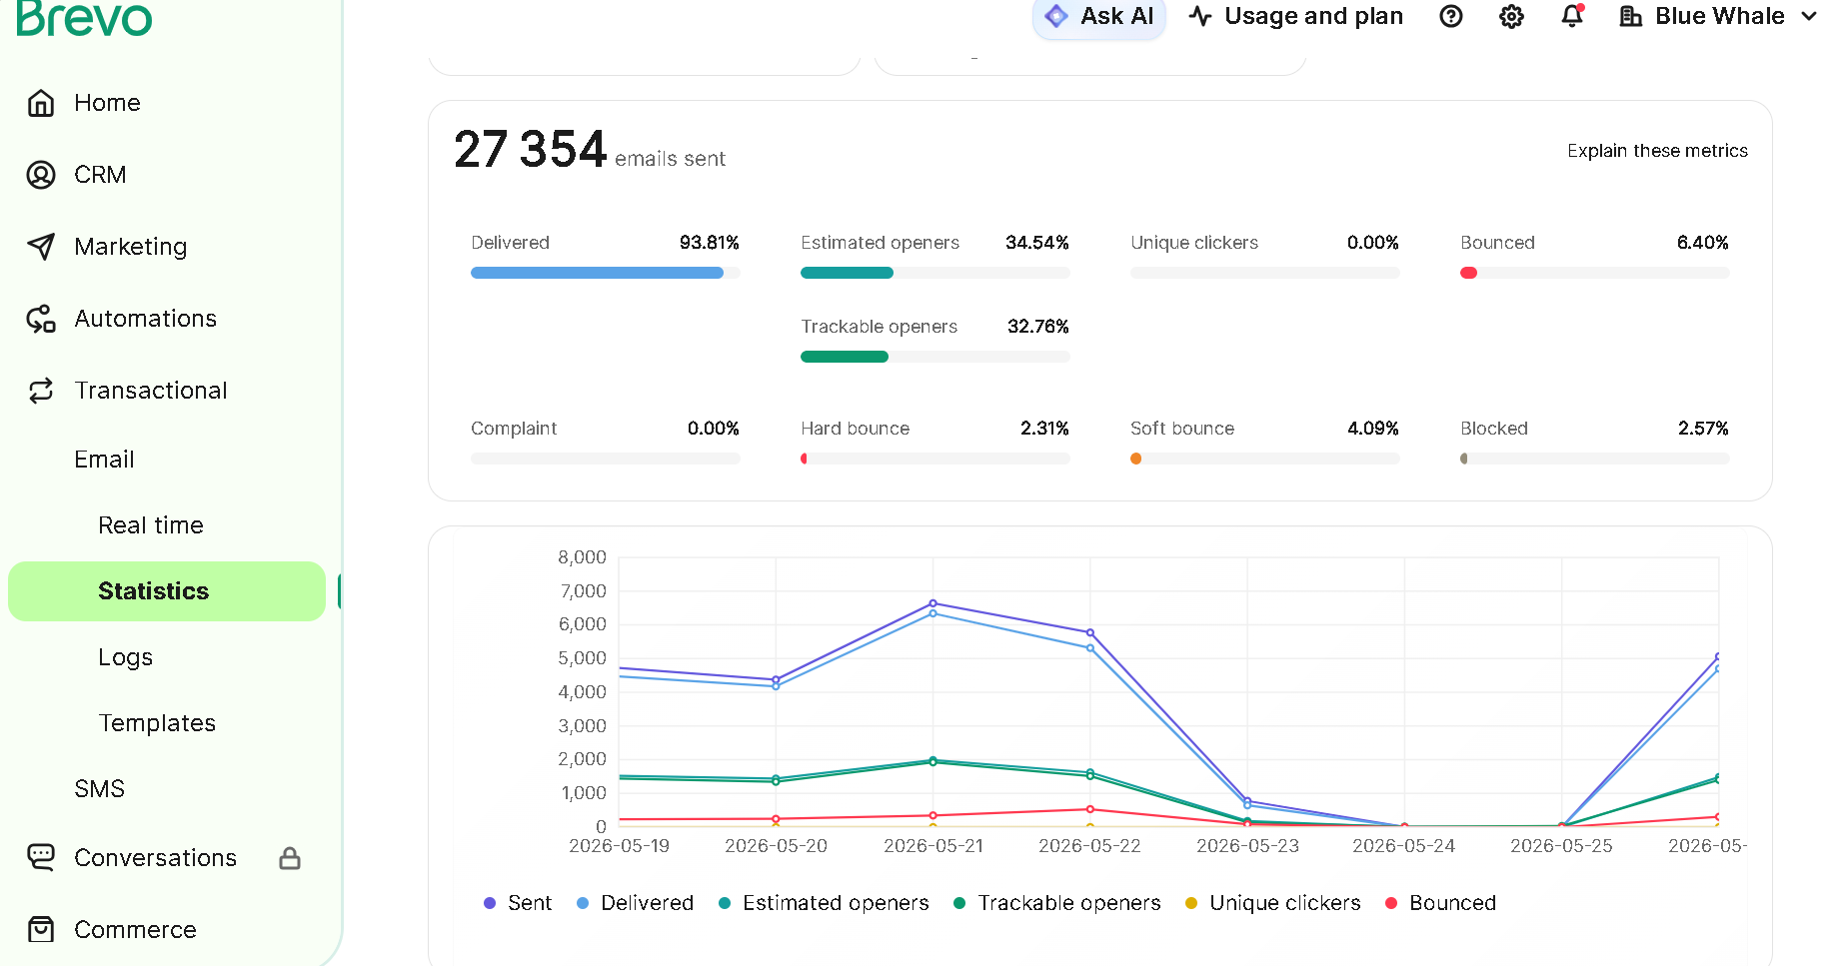Click the Marketing paper plane icon
1845x966 pixels.
pos(41,247)
